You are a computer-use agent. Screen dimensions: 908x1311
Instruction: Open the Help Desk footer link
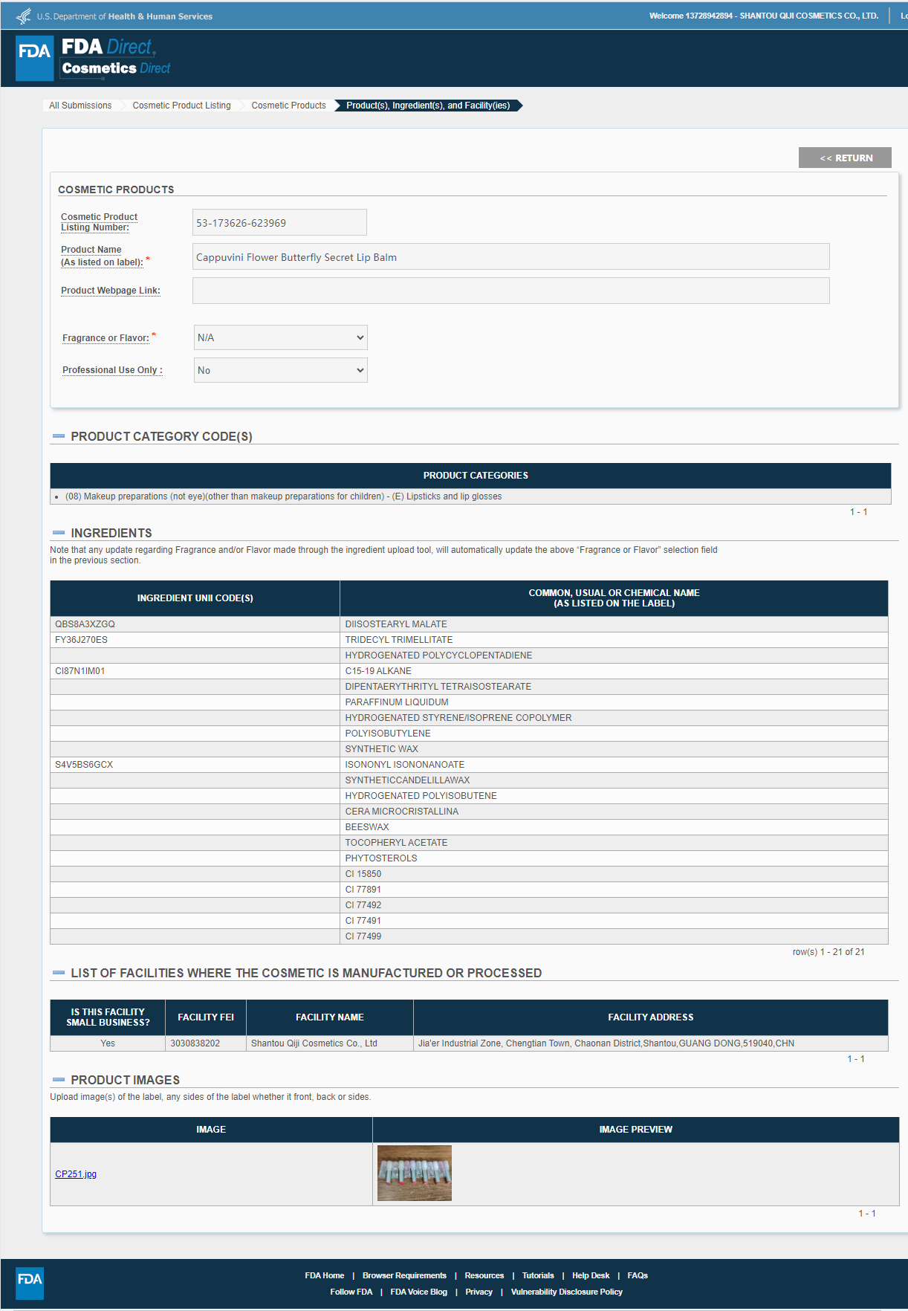tap(590, 1275)
